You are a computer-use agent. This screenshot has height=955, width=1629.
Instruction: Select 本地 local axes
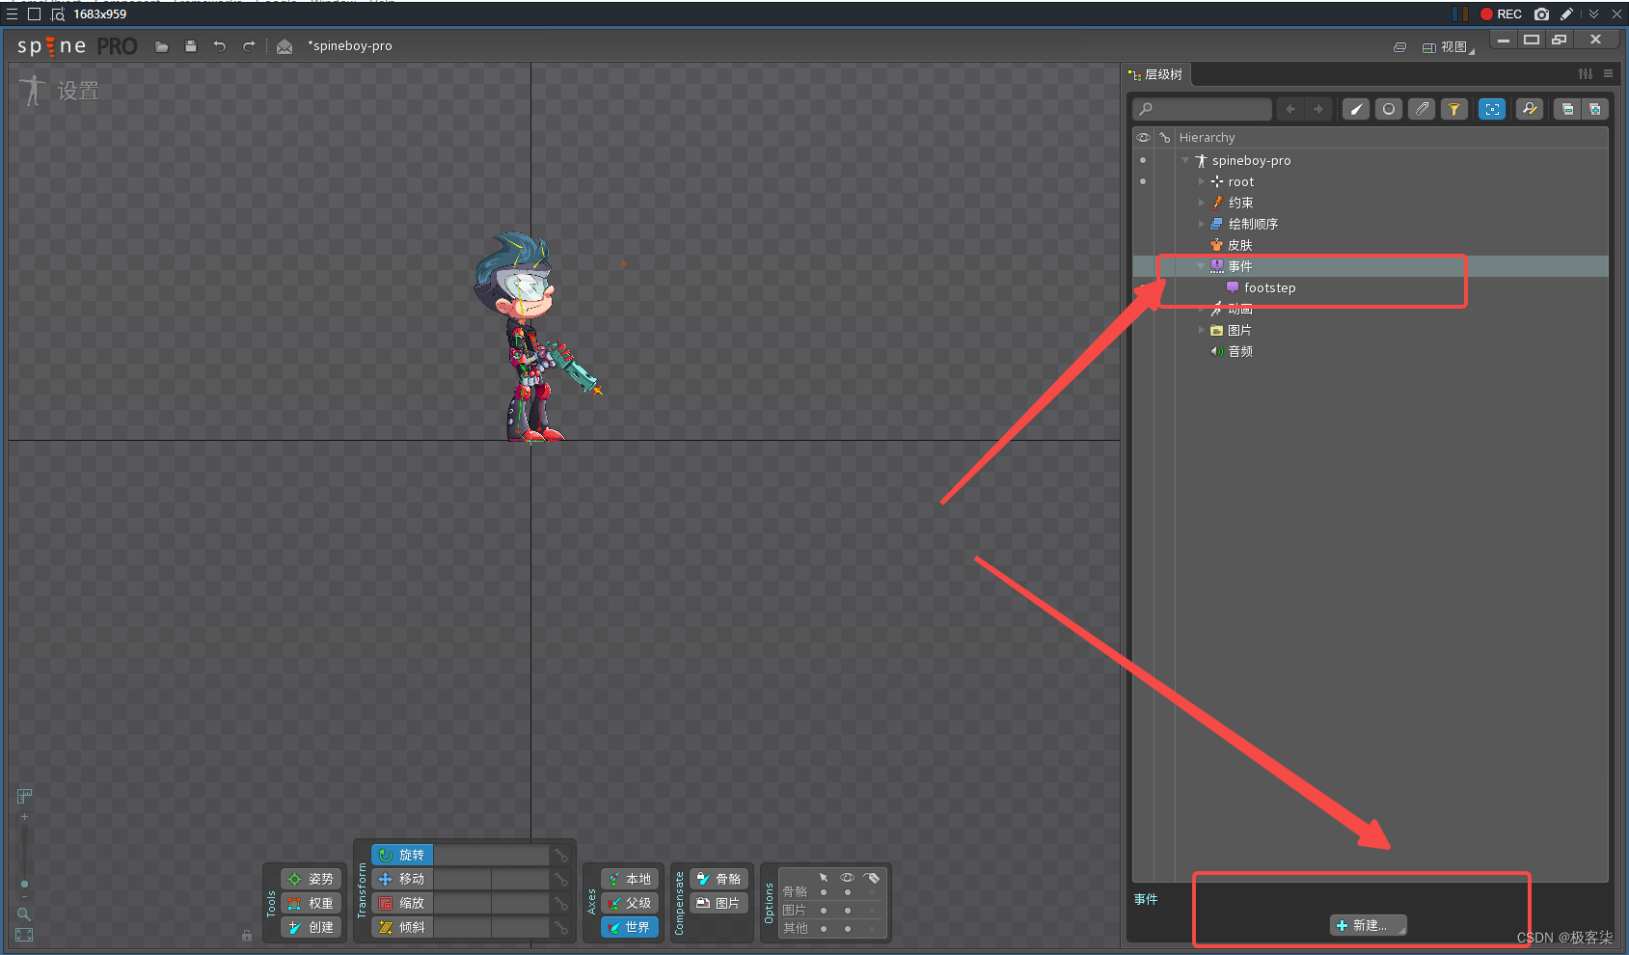click(x=630, y=880)
